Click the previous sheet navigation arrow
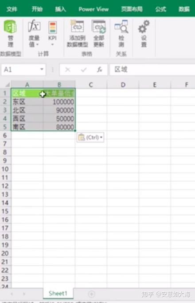This screenshot has height=303, width=195. [12, 294]
